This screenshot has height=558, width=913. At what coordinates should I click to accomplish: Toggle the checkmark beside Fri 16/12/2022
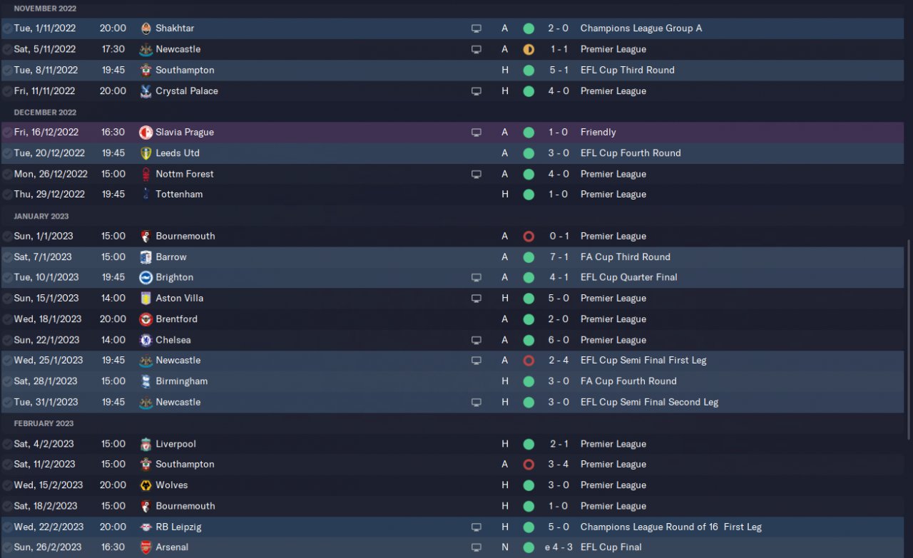[x=7, y=133]
